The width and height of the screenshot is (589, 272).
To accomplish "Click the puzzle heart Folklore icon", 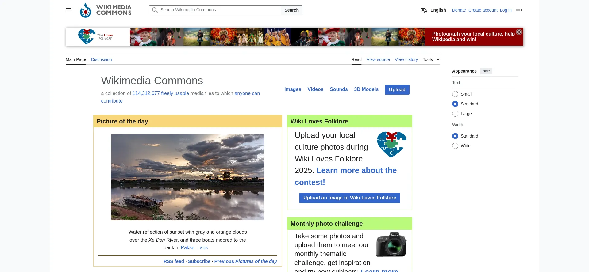I will pos(391,144).
